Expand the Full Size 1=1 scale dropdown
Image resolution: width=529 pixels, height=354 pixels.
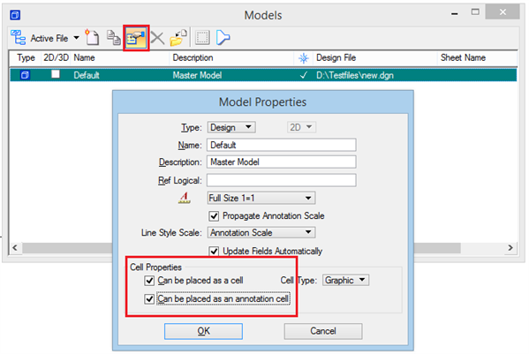point(261,198)
